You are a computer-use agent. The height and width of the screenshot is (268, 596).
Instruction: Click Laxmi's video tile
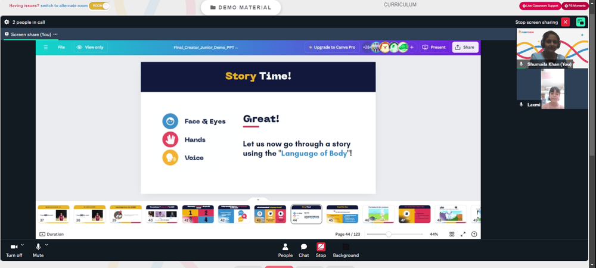(x=552, y=89)
